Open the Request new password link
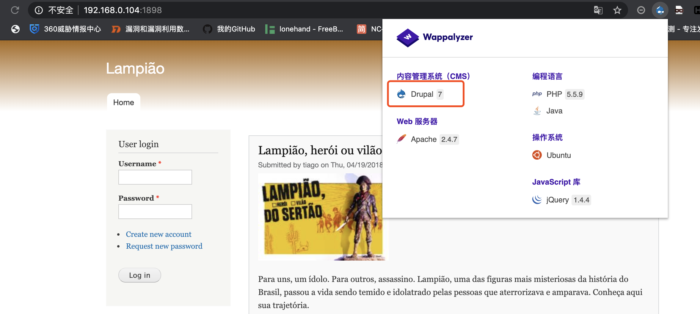 click(164, 246)
